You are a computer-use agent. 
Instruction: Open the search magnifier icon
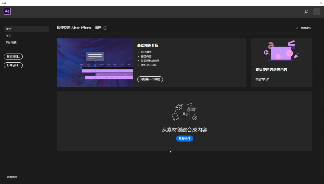306,12
